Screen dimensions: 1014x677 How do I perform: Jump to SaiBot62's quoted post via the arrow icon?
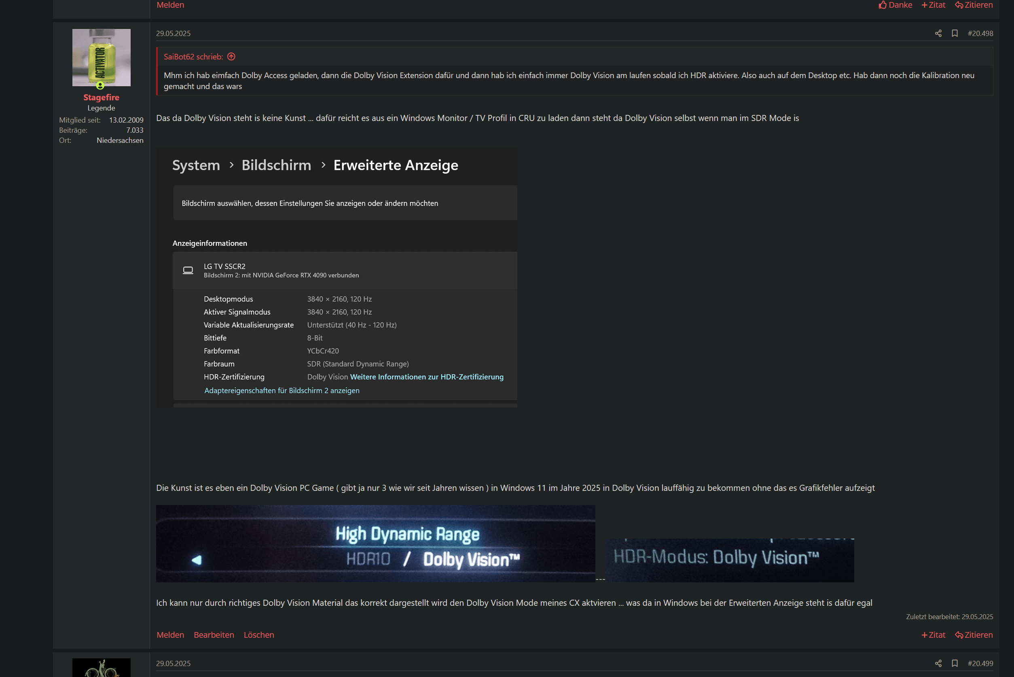click(x=231, y=57)
